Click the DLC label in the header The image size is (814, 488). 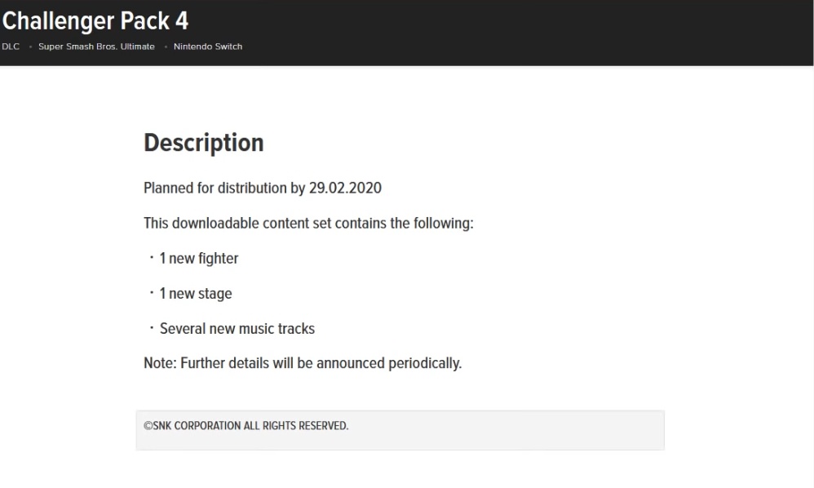click(x=11, y=47)
